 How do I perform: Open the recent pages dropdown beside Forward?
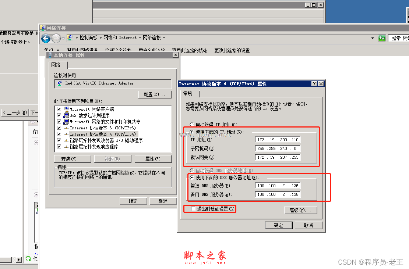tap(63, 39)
